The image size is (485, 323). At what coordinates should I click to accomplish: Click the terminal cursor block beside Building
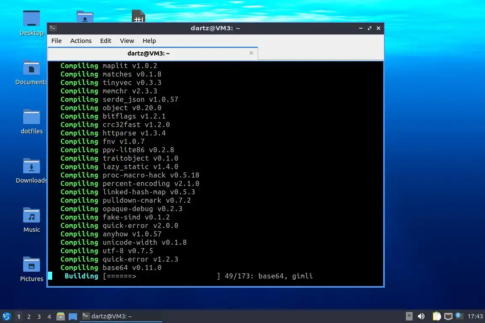50,276
